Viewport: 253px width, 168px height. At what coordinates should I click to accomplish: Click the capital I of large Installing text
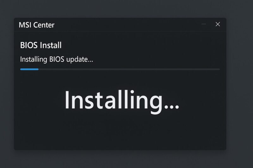pos(66,100)
